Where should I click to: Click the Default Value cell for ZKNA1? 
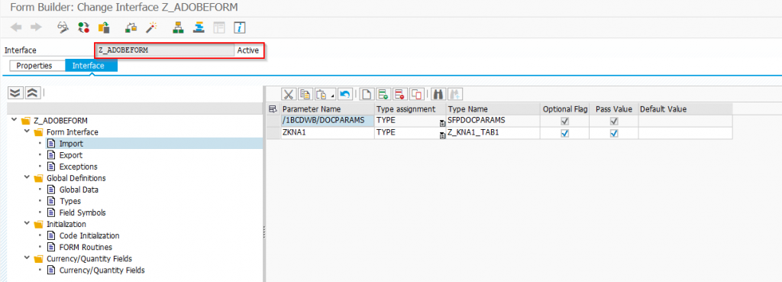pos(685,133)
